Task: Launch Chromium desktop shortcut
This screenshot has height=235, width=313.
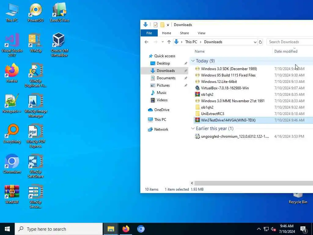Action: pos(12,164)
